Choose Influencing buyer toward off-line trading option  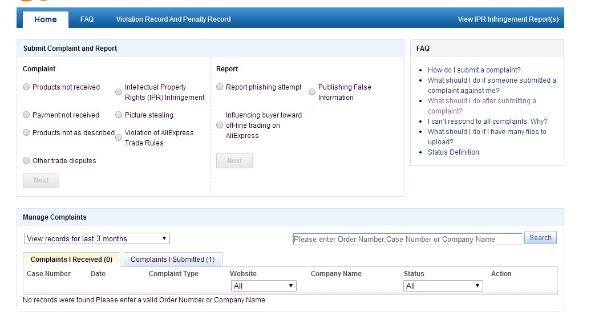click(220, 125)
